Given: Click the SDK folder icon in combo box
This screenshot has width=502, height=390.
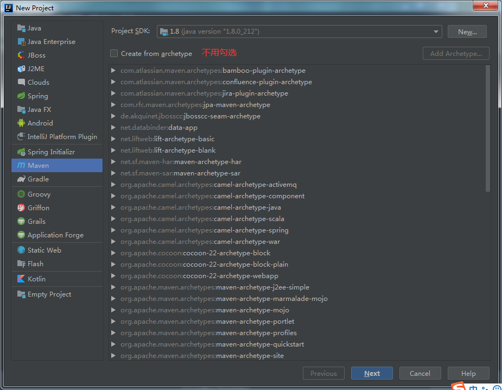Looking at the screenshot, I should pos(164,32).
